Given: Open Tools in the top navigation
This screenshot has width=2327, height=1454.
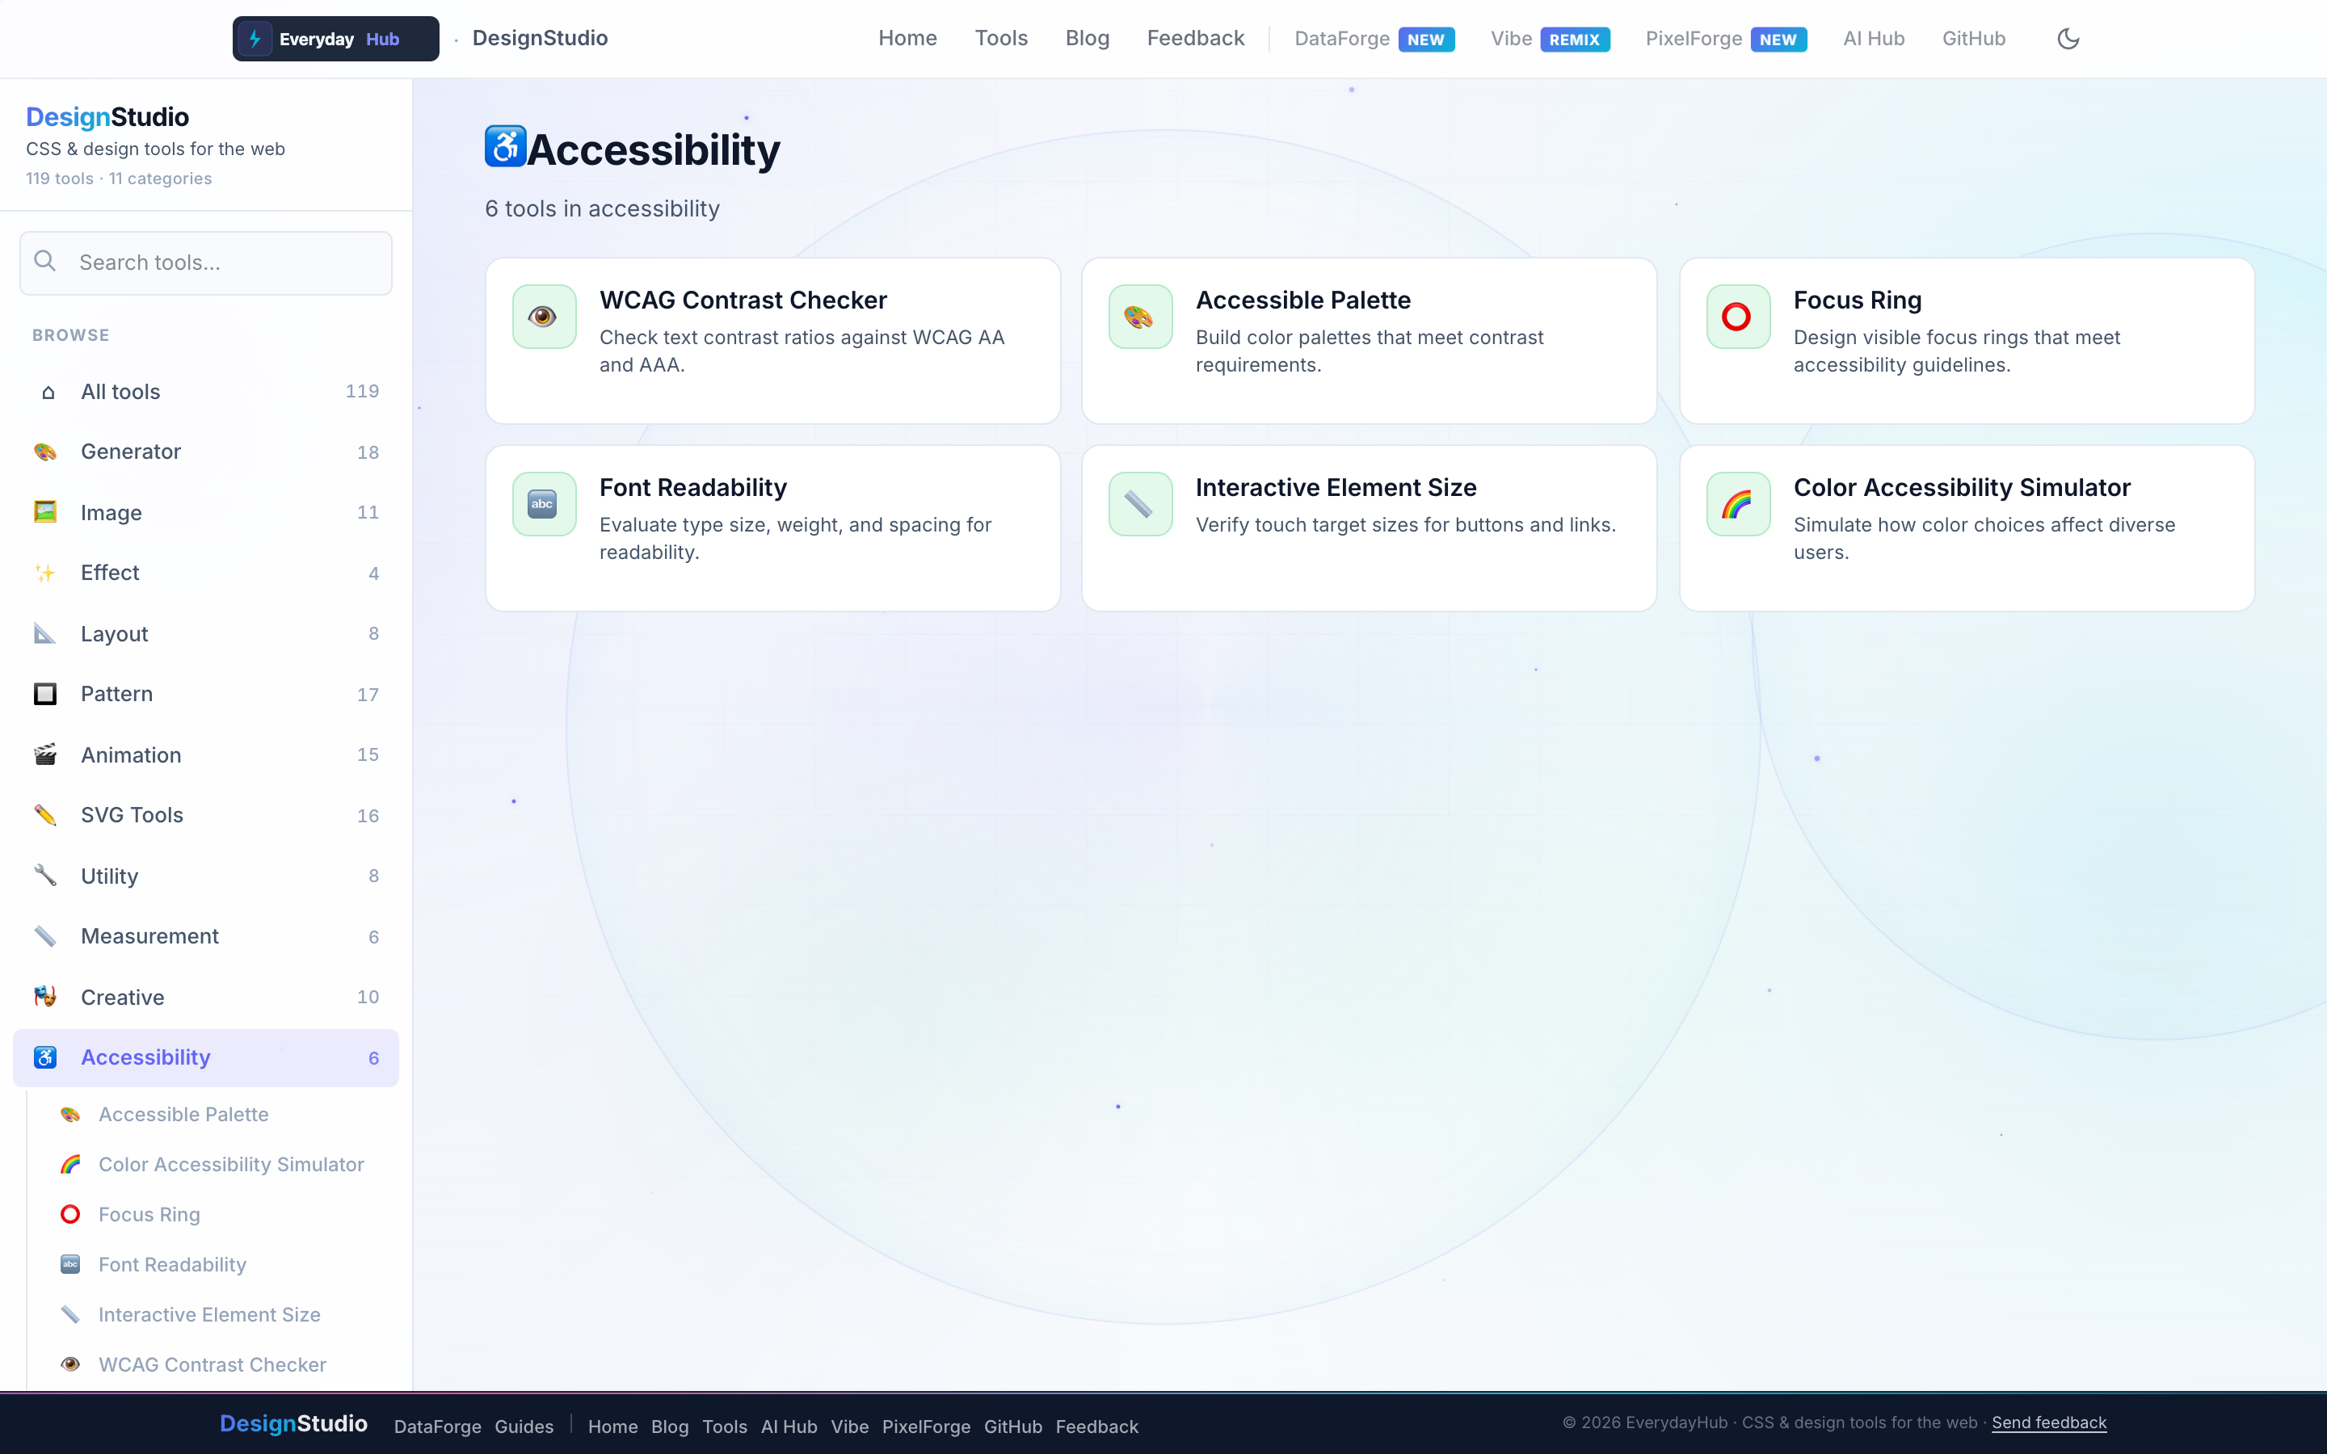Looking at the screenshot, I should (1001, 39).
